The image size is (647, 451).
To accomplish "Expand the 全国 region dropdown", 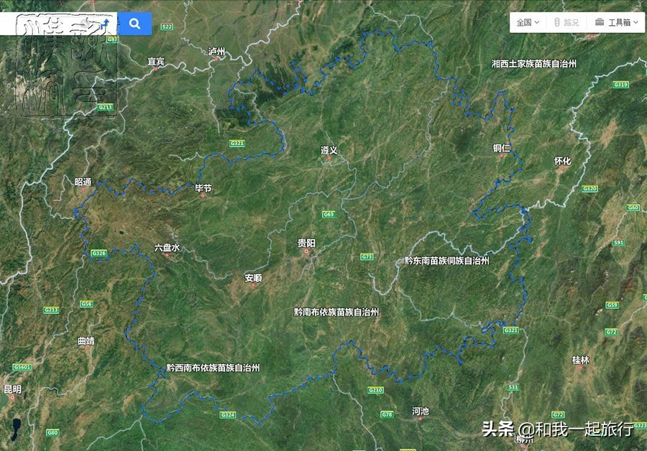I will point(528,22).
